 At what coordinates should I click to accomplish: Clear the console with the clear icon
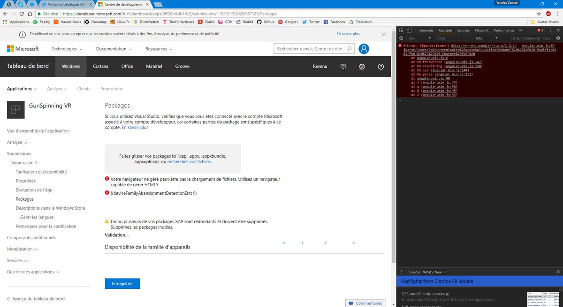coord(401,38)
